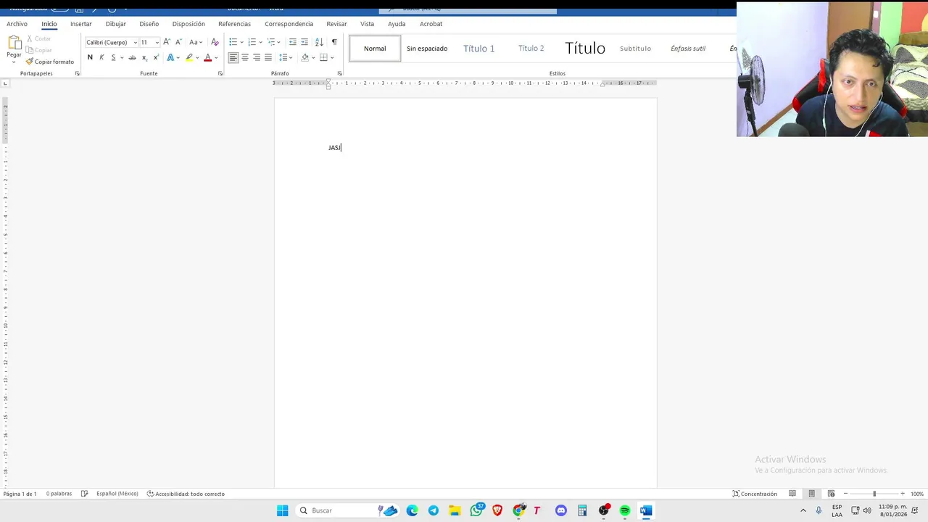Open the multilevel list icon
Screen dimensions: 928x522
271,42
